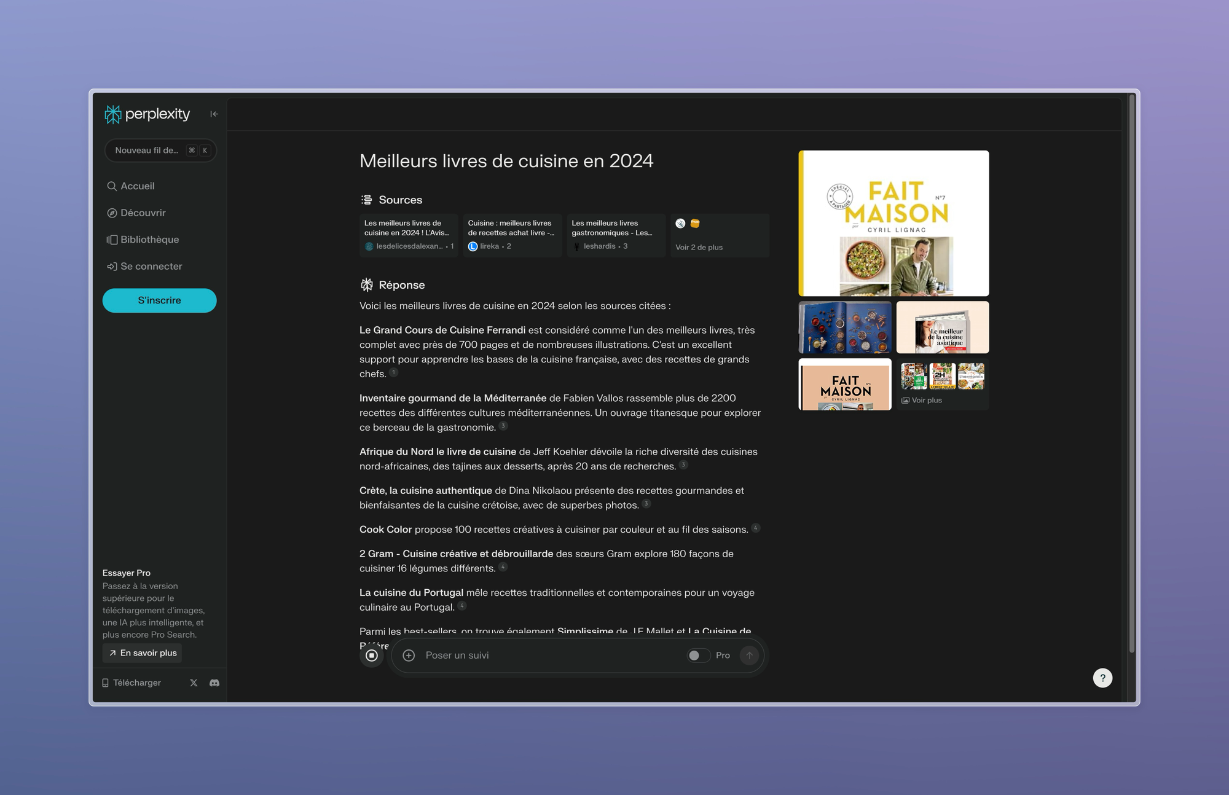Click the Découvrir compass icon
The width and height of the screenshot is (1229, 795).
pos(112,213)
